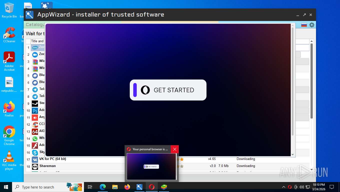Image resolution: width=340 pixels, height=192 pixels.
Task: Switch language with the Russian flag icon
Action: pos(304,25)
